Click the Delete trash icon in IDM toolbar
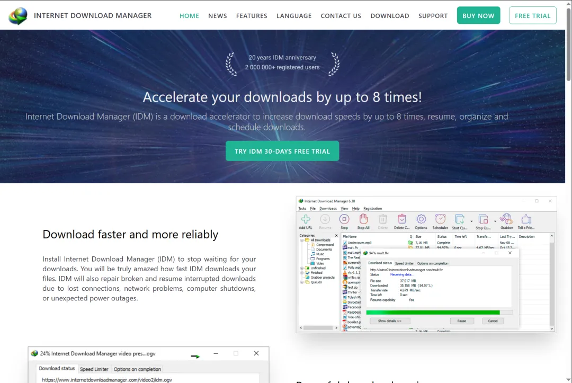 383,221
